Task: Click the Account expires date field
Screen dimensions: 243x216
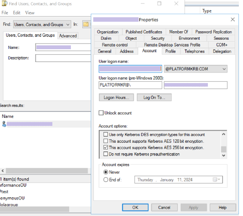Action: point(178,180)
